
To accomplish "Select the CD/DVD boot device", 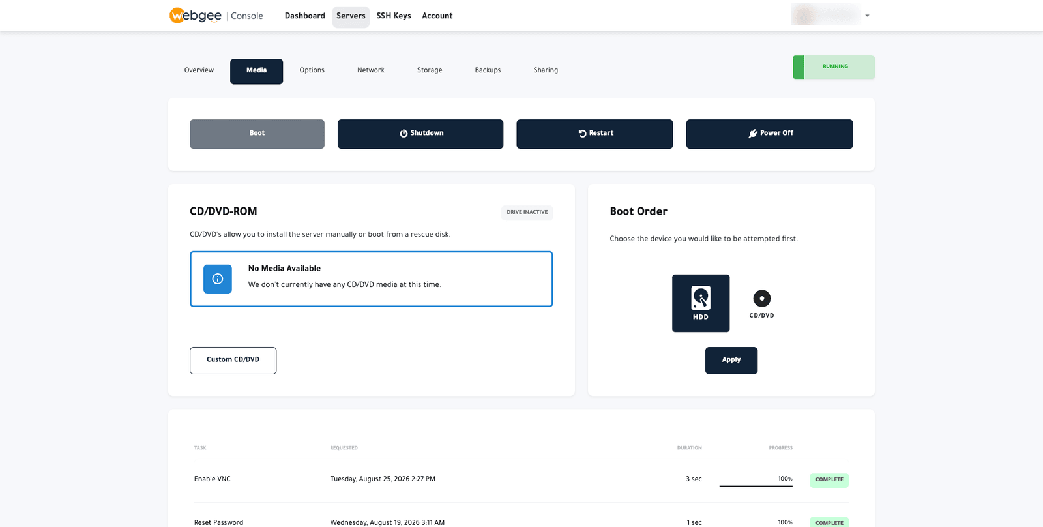I will coord(761,303).
